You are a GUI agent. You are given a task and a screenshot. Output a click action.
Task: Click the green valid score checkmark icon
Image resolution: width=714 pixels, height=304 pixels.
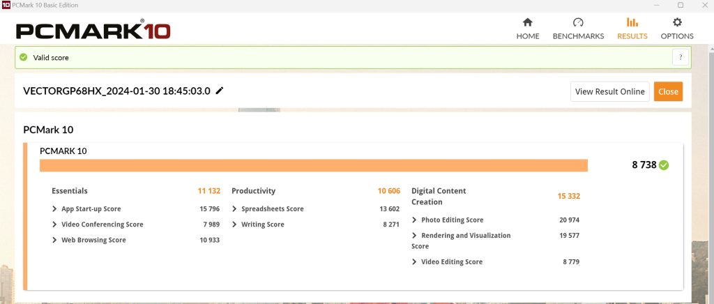click(x=23, y=57)
